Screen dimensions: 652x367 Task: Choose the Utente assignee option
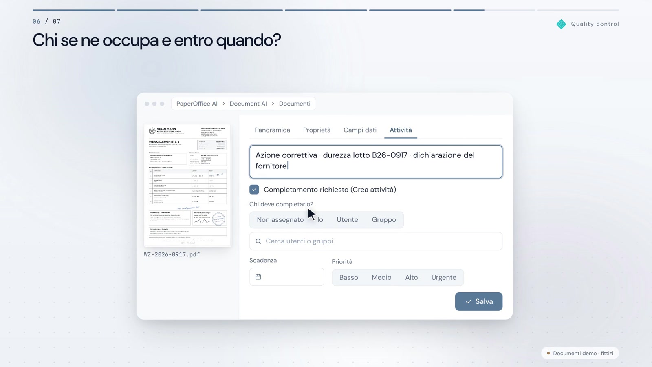click(347, 220)
